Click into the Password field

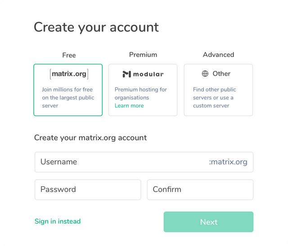(88, 189)
